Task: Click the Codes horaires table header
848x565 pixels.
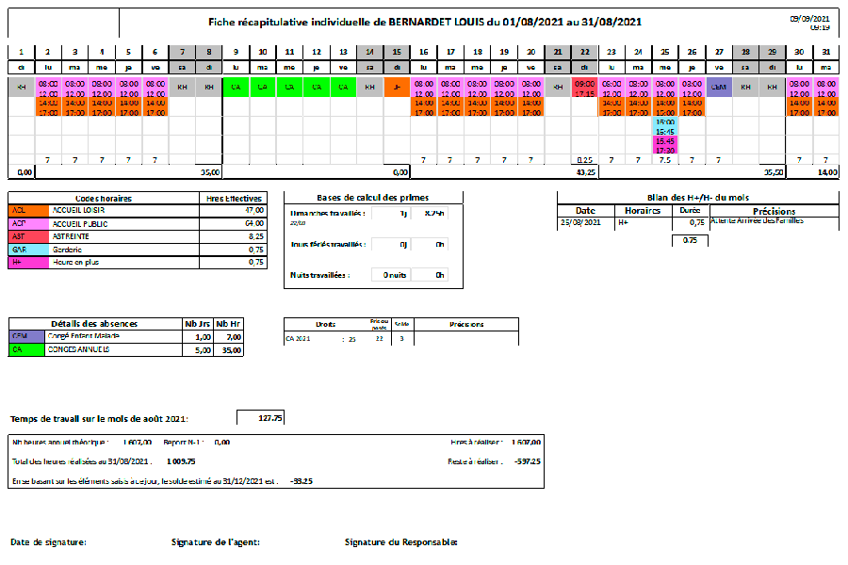Action: [104, 199]
